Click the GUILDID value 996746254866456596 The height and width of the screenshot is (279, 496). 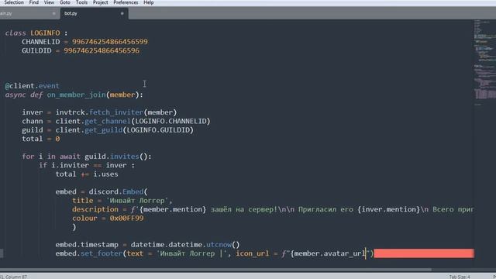tap(102, 50)
